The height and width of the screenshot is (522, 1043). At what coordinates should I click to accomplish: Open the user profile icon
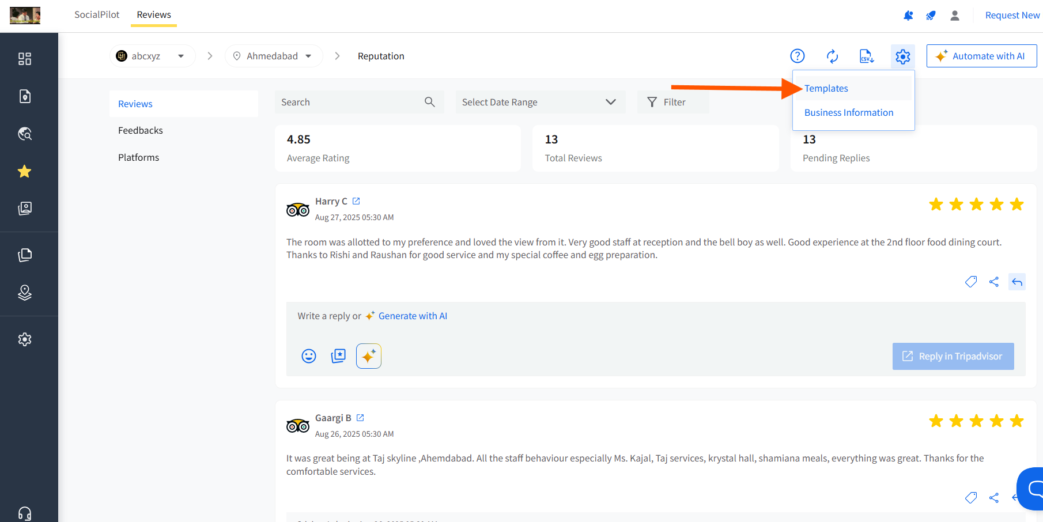point(955,16)
